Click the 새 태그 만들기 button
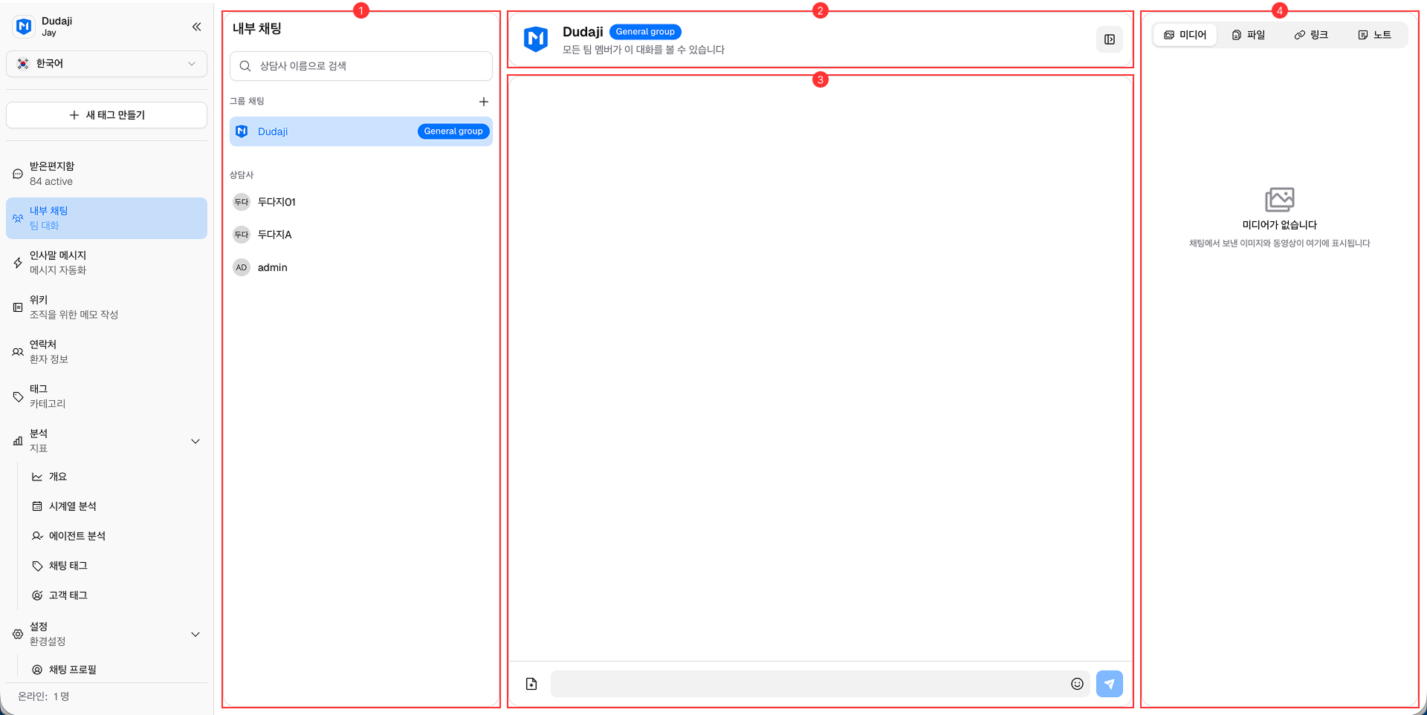The height and width of the screenshot is (715, 1427). (106, 115)
